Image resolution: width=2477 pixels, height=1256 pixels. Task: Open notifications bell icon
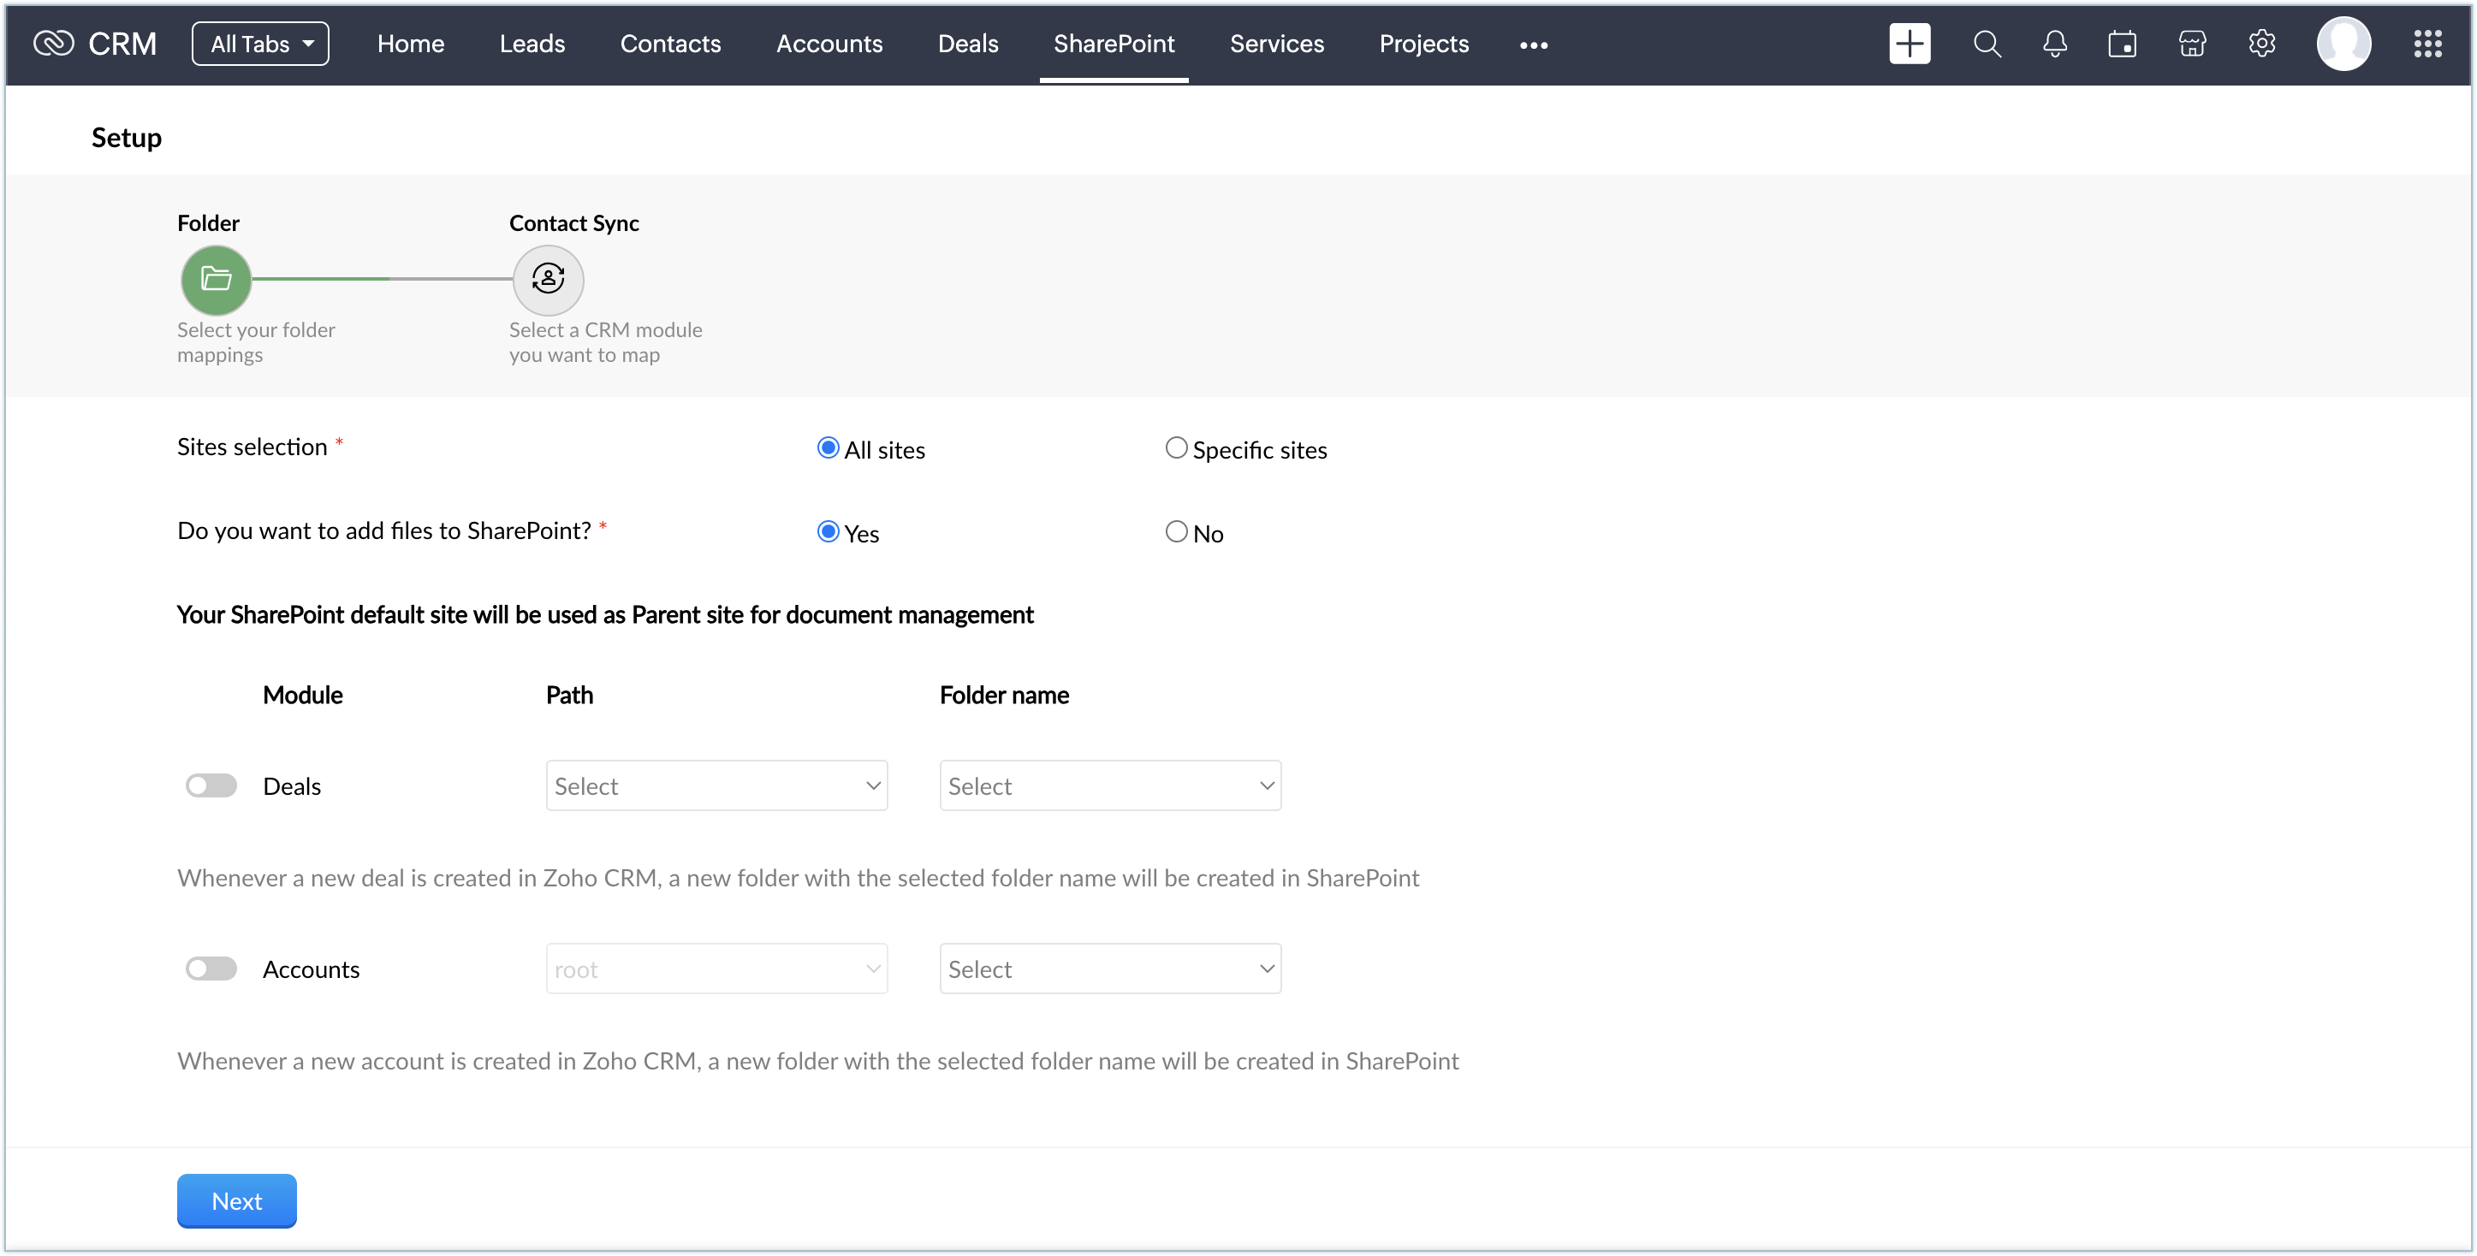pos(2055,44)
